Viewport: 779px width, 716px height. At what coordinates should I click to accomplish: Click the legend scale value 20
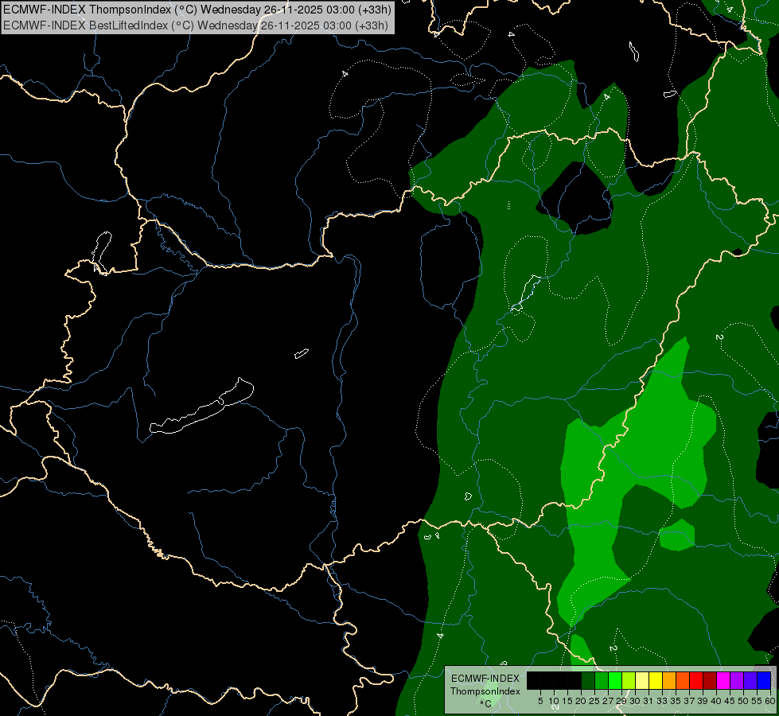click(582, 701)
